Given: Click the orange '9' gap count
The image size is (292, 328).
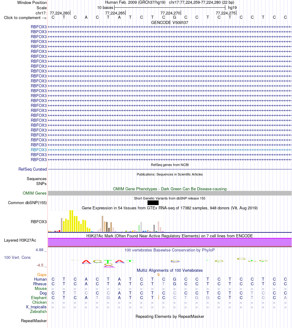Looking at the screenshot, I should 158,275.
